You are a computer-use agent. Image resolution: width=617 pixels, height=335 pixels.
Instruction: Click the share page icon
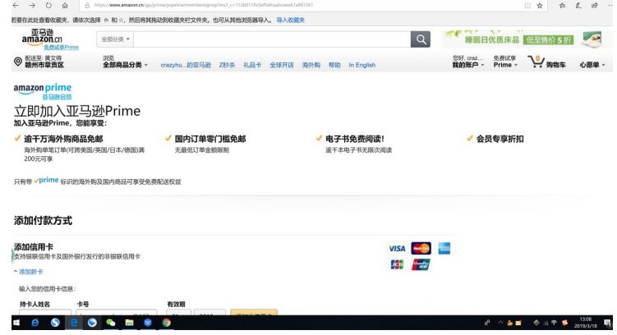click(594, 6)
